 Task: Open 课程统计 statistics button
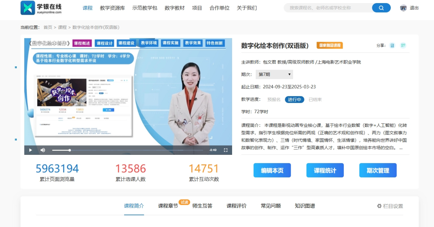(x=325, y=170)
